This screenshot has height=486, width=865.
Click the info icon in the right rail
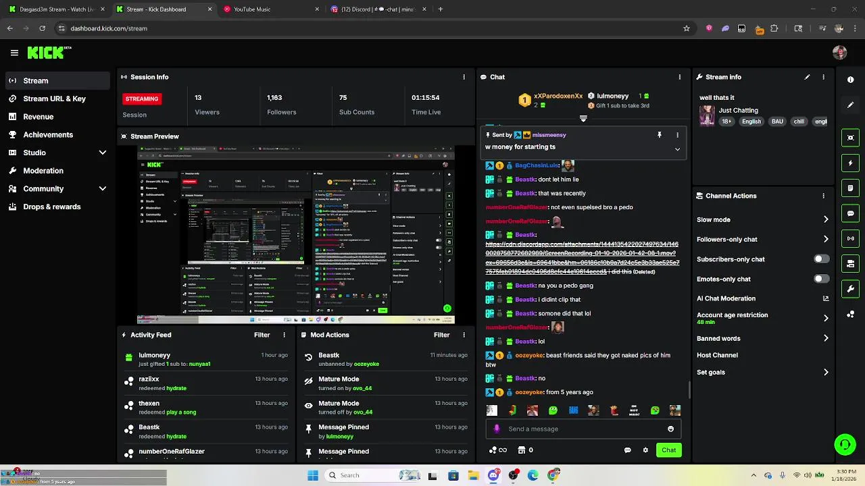coord(850,80)
